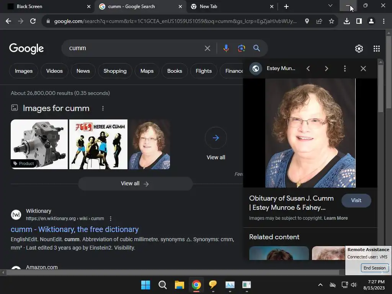Close the Black Screen tab
This screenshot has height=294, width=392.
click(89, 7)
